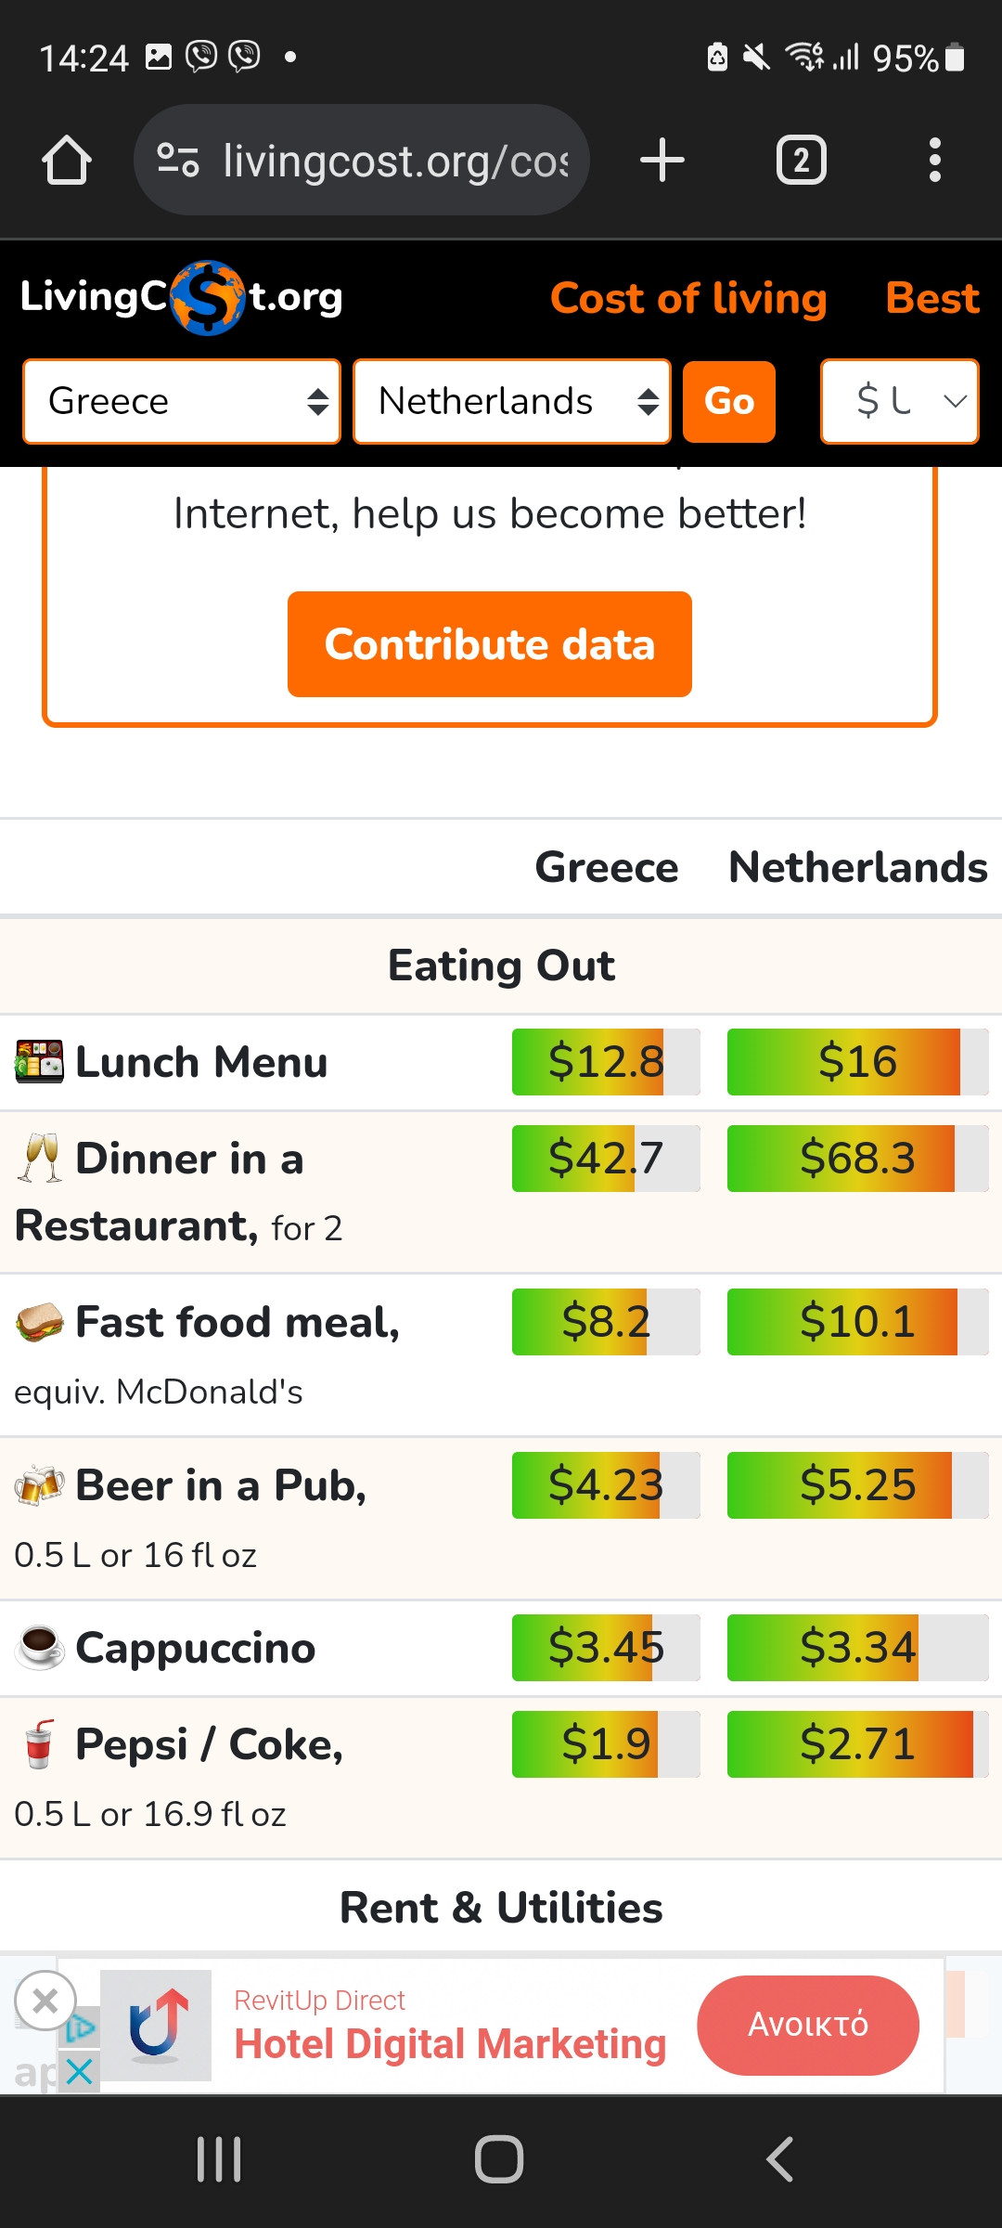1002x2228 pixels.
Task: Tap the Ανοικτό ad button
Action: tap(808, 2025)
